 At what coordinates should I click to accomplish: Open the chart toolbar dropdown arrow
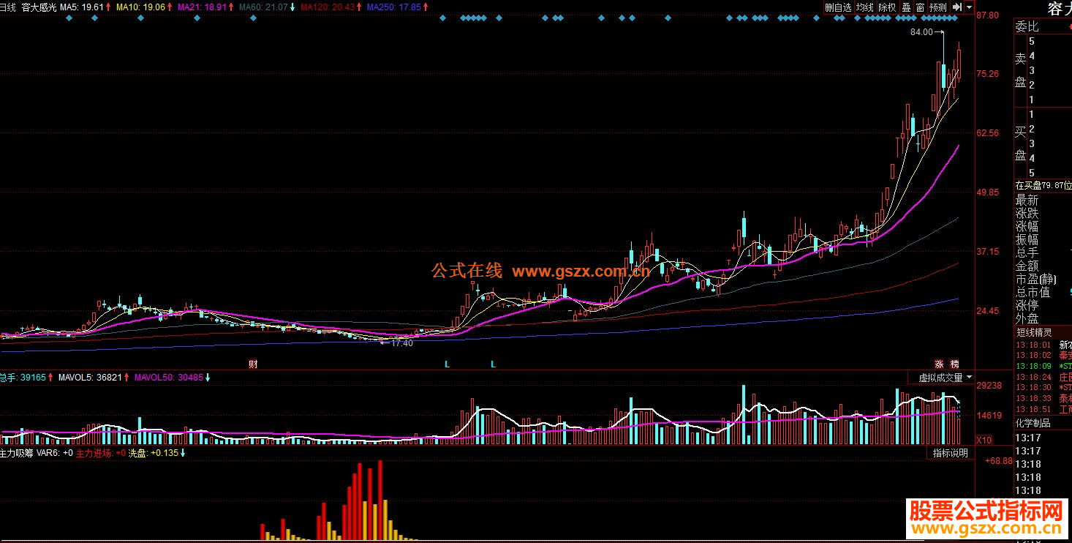click(969, 7)
